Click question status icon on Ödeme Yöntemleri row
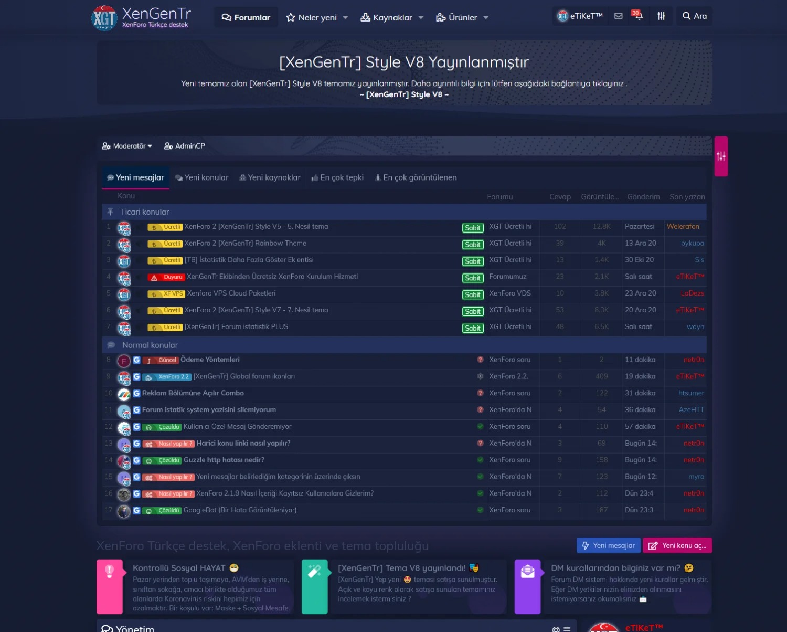Screen dimensions: 787x632 point(480,360)
